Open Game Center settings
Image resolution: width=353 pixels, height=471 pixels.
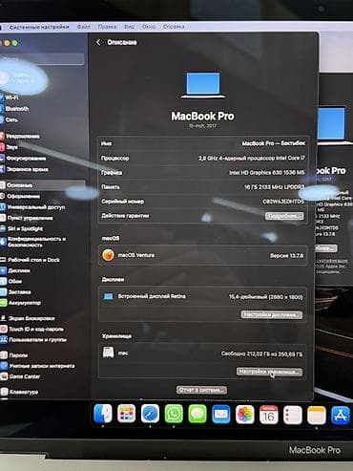point(21,376)
